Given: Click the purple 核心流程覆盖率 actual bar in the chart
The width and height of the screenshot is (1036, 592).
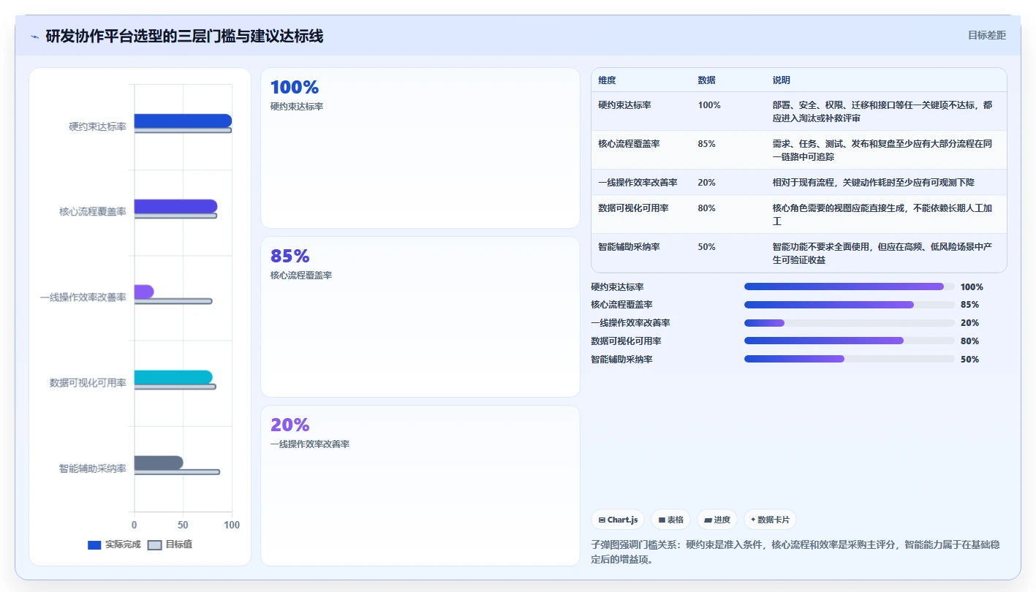Looking at the screenshot, I should (x=175, y=206).
